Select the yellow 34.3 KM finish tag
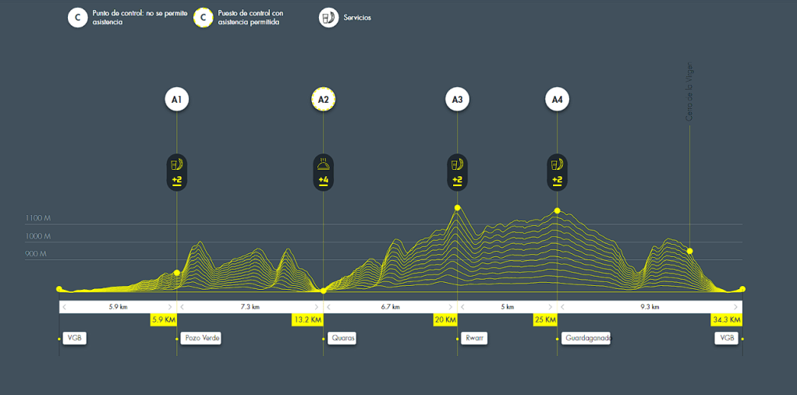This screenshot has height=395, width=797. (x=725, y=320)
